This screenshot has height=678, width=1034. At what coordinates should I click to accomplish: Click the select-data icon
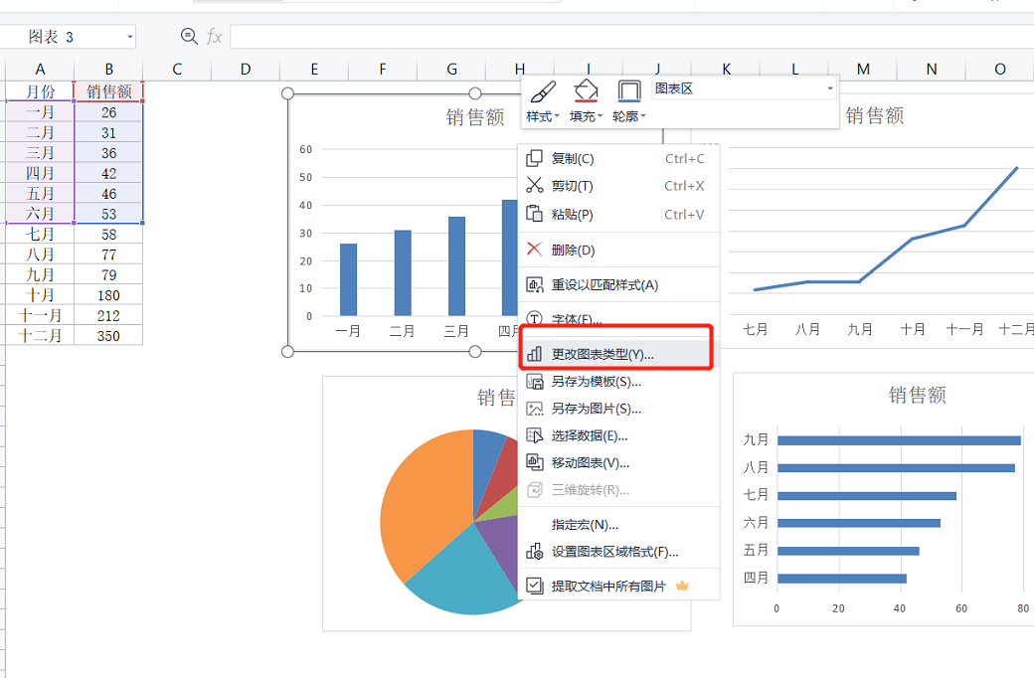click(x=534, y=436)
